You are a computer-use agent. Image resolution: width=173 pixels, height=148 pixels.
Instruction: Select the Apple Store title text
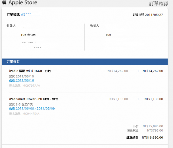tap(23, 2)
